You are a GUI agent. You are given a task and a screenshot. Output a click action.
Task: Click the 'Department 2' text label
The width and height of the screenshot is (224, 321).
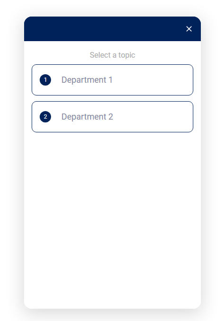tap(87, 117)
